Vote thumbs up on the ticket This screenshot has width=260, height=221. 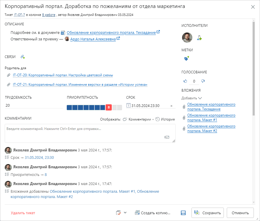pyautogui.click(x=185, y=81)
